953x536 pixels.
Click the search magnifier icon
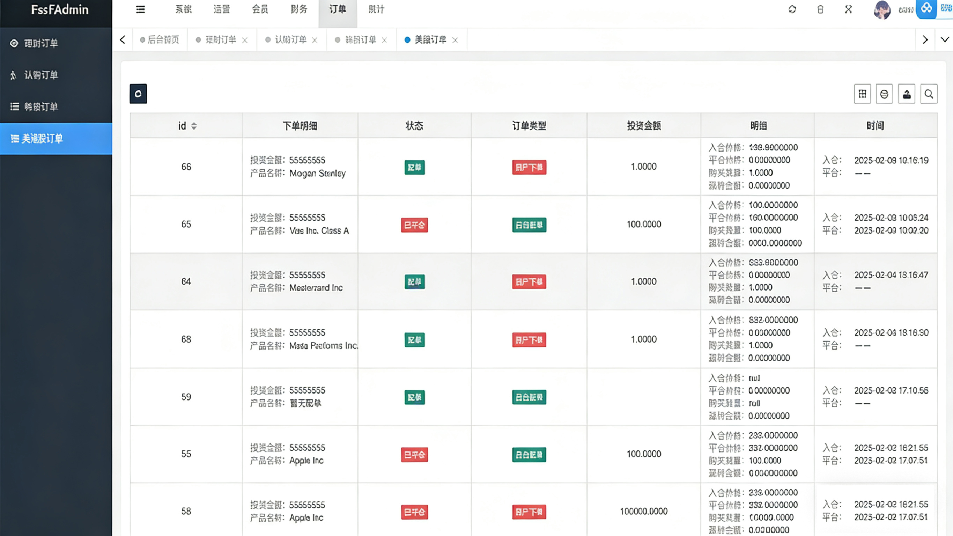click(929, 94)
